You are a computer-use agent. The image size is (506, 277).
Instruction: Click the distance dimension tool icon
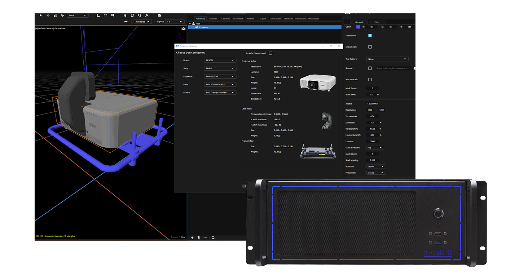pos(105,15)
